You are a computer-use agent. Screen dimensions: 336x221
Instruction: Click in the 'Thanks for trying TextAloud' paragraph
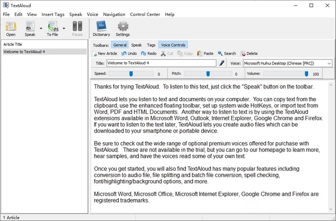[x=204, y=87]
